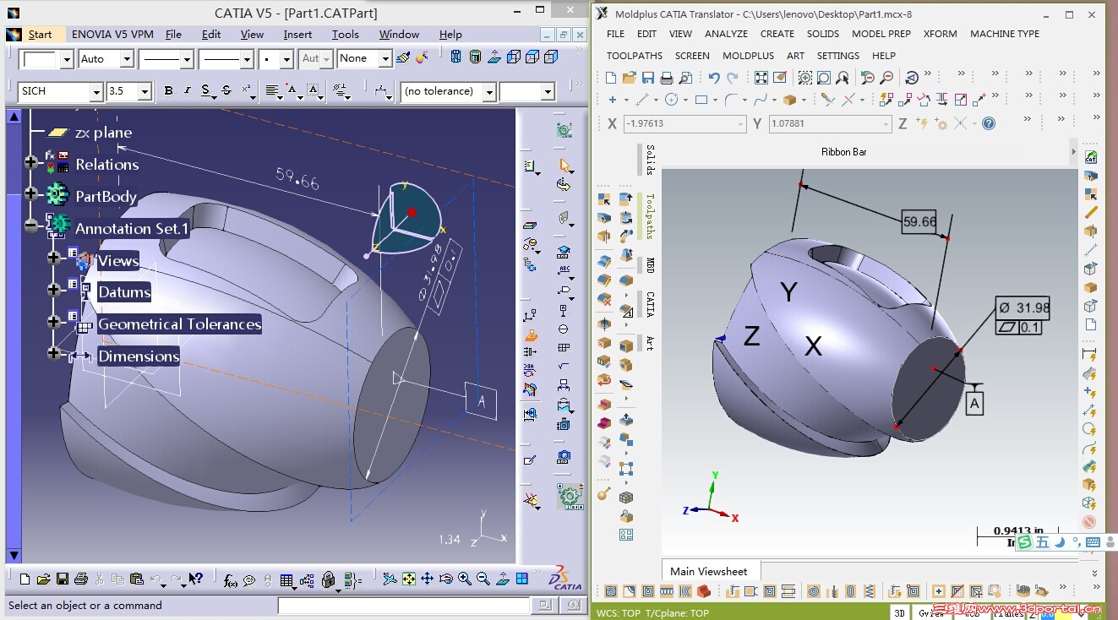Open the SOLIDS menu in Mastercam
The width and height of the screenshot is (1118, 620).
(822, 34)
